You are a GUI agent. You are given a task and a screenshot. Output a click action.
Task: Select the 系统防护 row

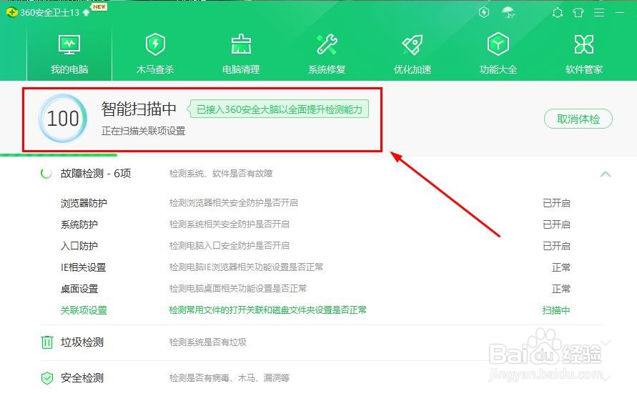[315, 224]
